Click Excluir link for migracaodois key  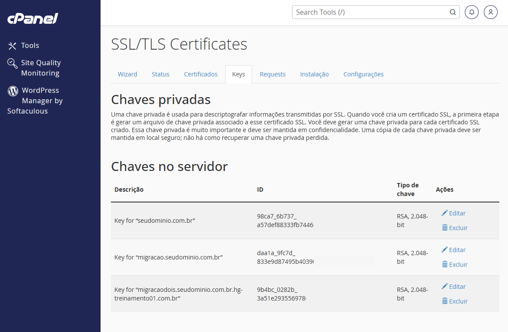click(458, 301)
